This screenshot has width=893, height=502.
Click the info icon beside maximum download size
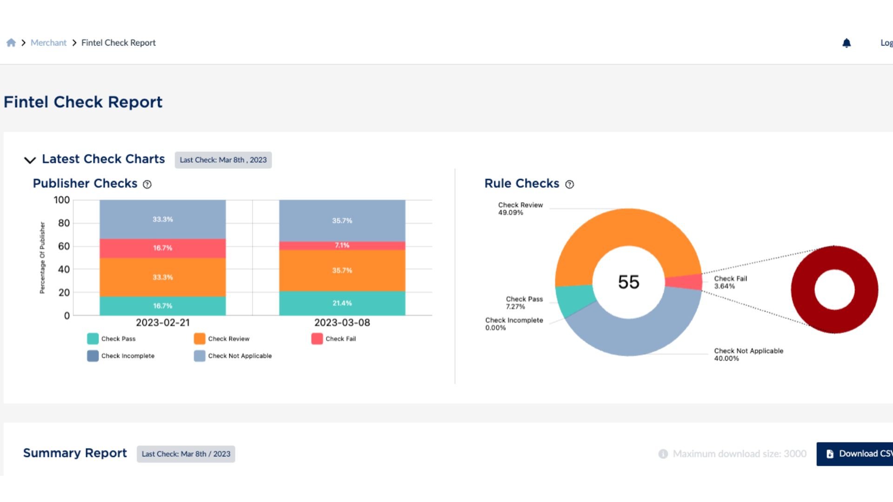[x=662, y=454]
